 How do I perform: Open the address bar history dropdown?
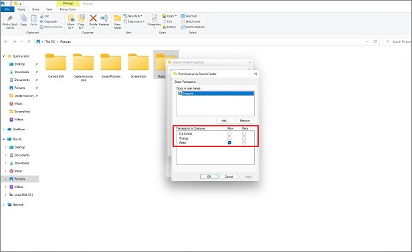[367, 41]
